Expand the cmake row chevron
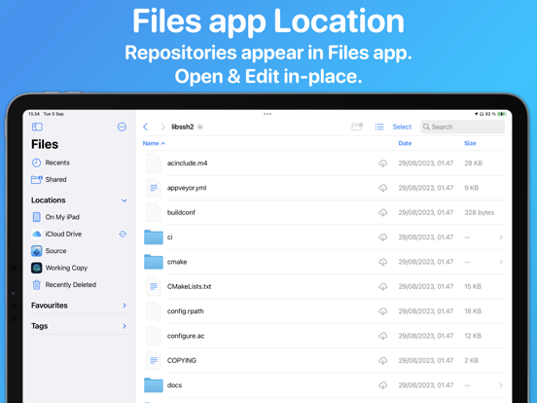This screenshot has height=403, width=537. coord(501,262)
